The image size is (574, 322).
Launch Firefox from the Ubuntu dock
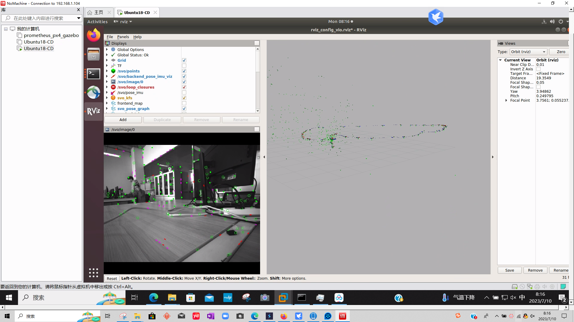(94, 35)
